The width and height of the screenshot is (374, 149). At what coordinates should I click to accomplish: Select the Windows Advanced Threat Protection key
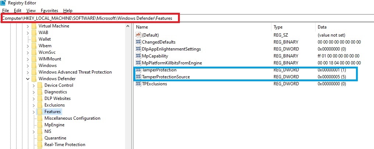75,72
